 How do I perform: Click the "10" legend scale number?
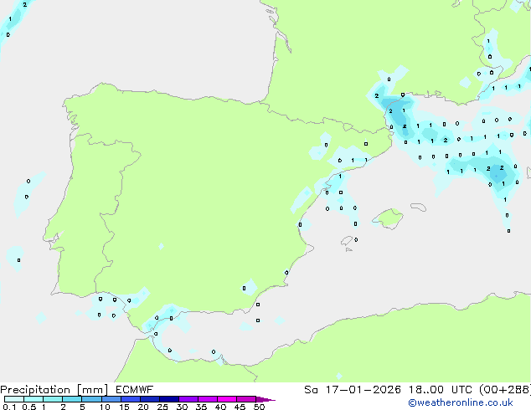point(105,407)
